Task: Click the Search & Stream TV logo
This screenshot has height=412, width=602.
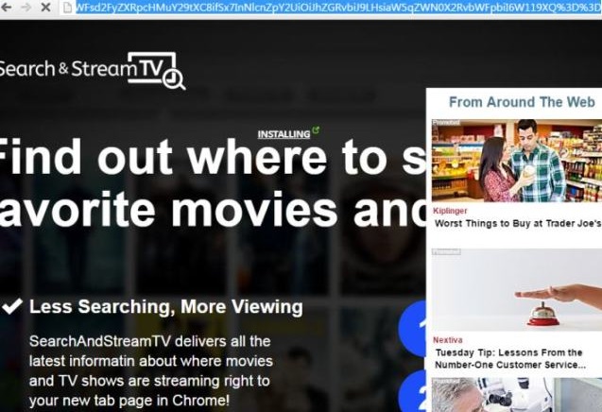Action: (x=93, y=71)
